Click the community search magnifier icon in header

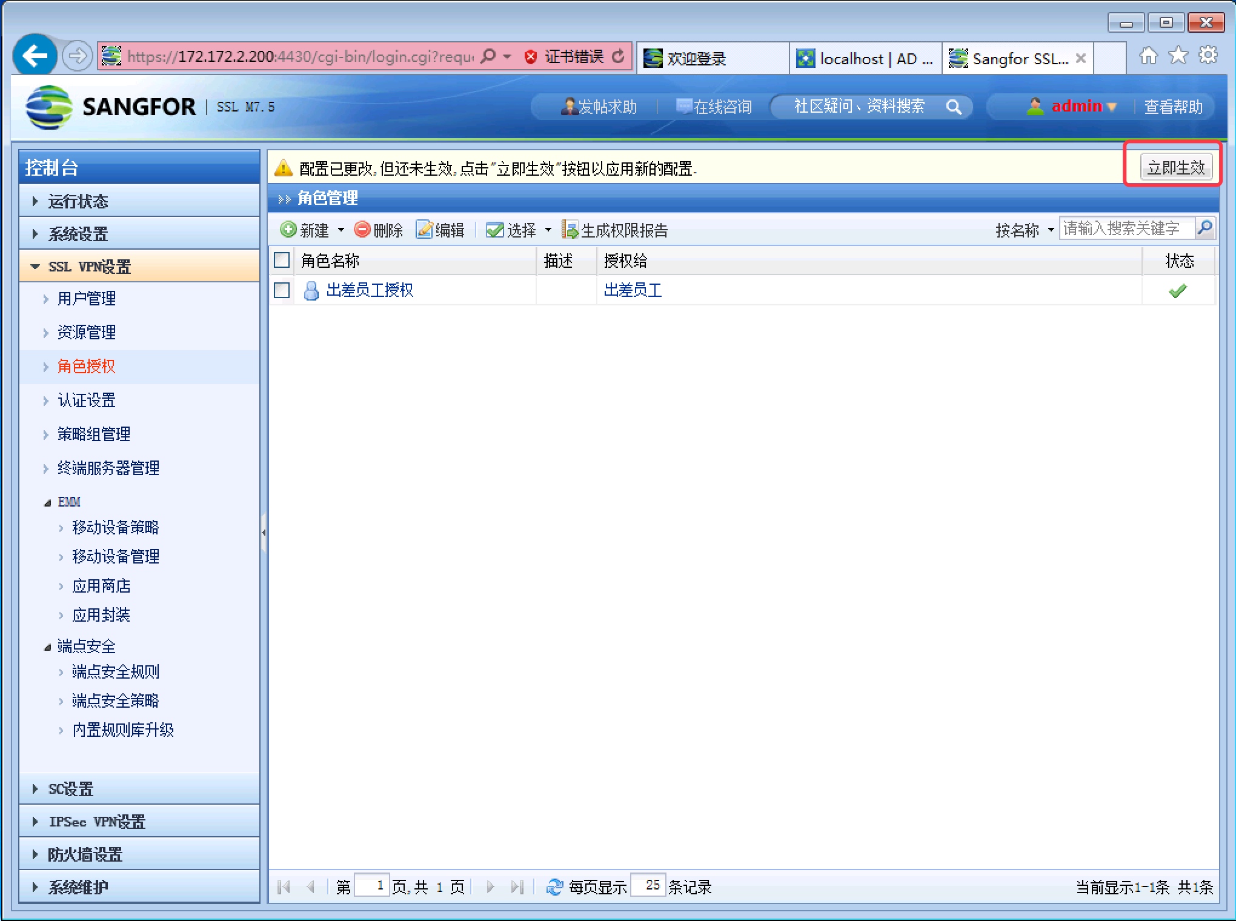coord(954,107)
